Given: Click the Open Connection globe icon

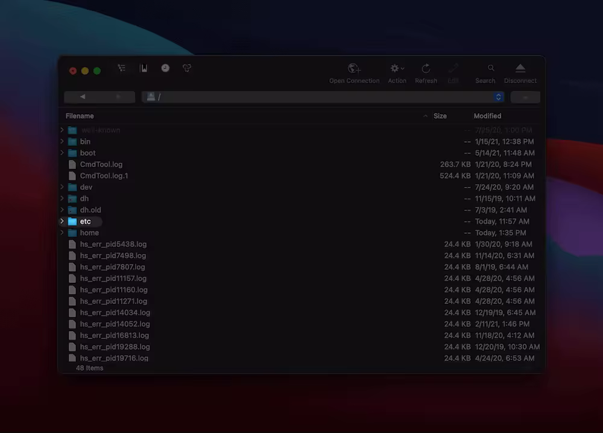Looking at the screenshot, I should [x=354, y=69].
